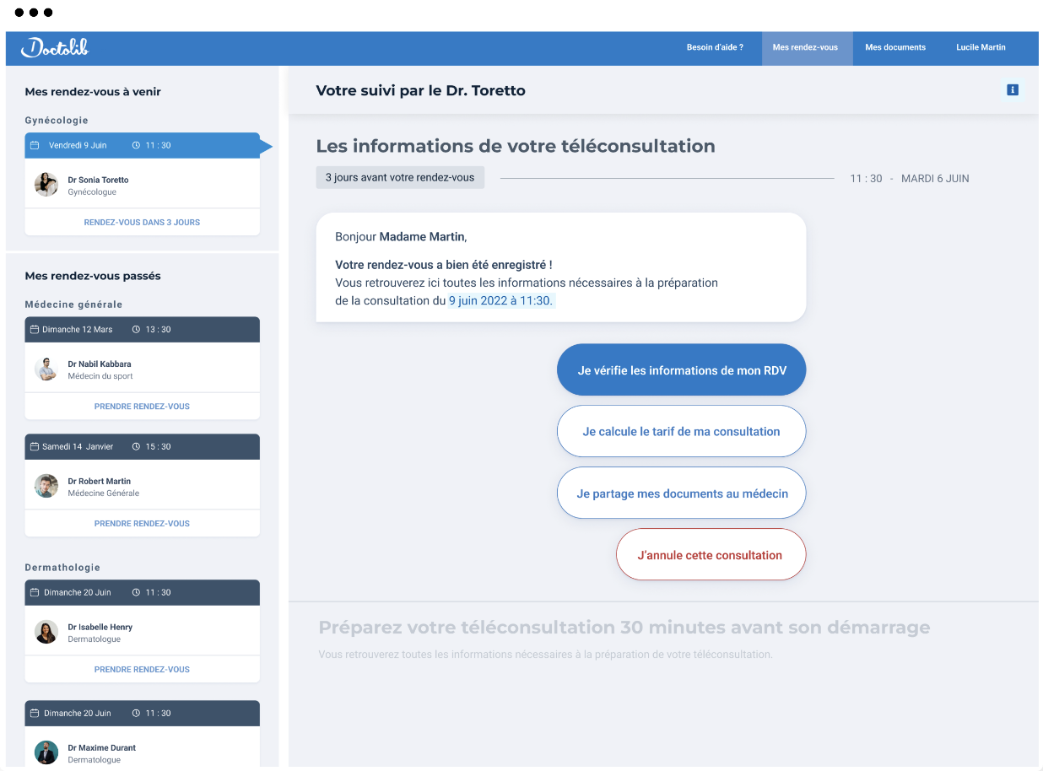Viewport: 1043px width, 771px height.
Task: Go to Mes rendez-vous tab
Action: pyautogui.click(x=807, y=48)
